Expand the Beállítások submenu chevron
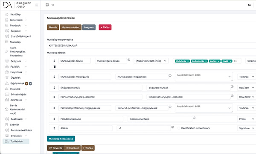Viewport: 256px width, 154px height. pos(26,119)
